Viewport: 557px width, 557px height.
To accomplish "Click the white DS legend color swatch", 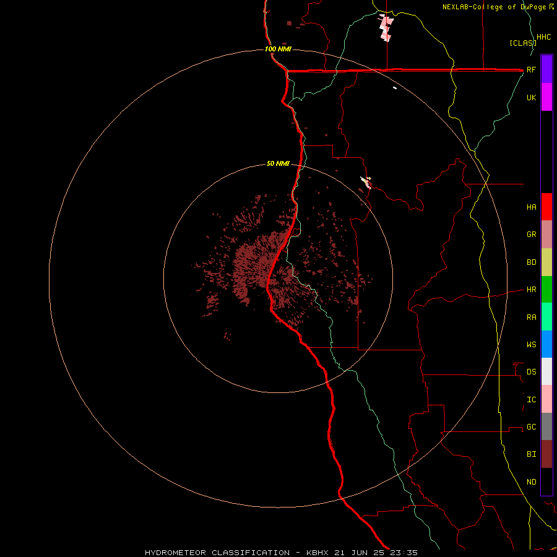I will (x=546, y=371).
